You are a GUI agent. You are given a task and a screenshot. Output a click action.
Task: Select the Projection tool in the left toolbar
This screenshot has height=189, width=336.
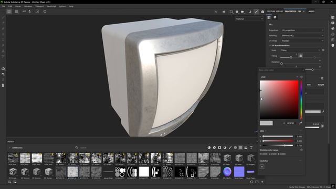(x=3, y=28)
